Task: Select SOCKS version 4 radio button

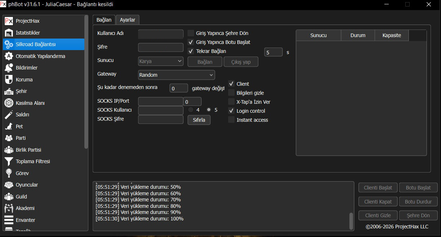Action: [x=191, y=110]
